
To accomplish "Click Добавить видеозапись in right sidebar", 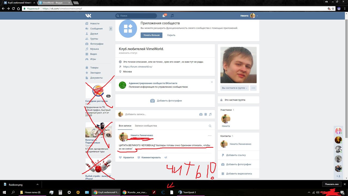I will click(x=239, y=174).
